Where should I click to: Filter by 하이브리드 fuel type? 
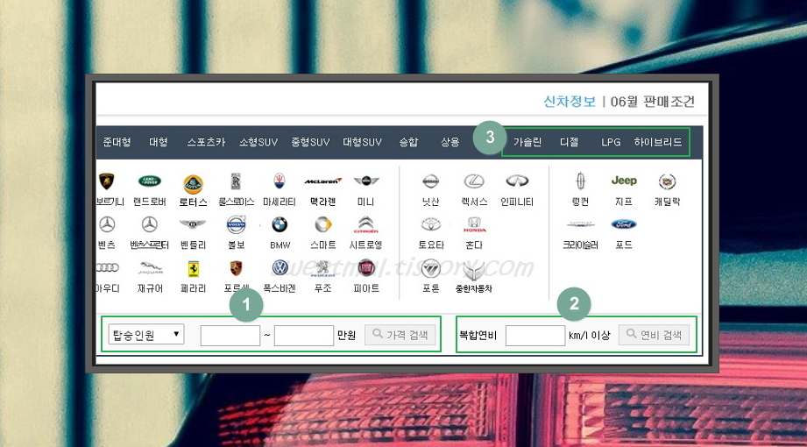pos(658,142)
